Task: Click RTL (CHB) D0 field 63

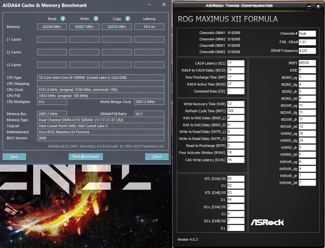Action: [236, 193]
